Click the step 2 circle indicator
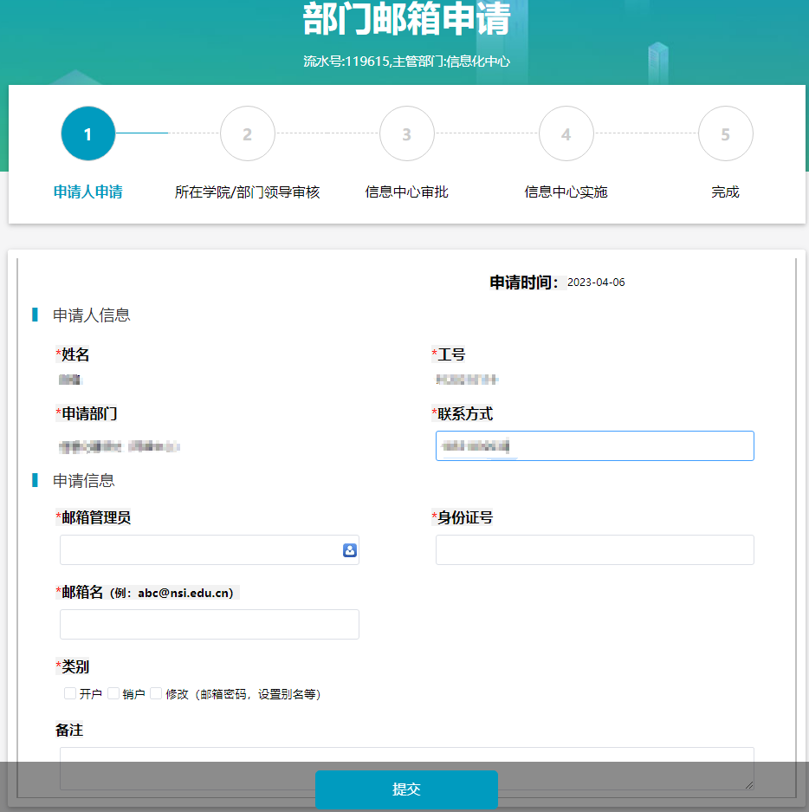 [247, 133]
